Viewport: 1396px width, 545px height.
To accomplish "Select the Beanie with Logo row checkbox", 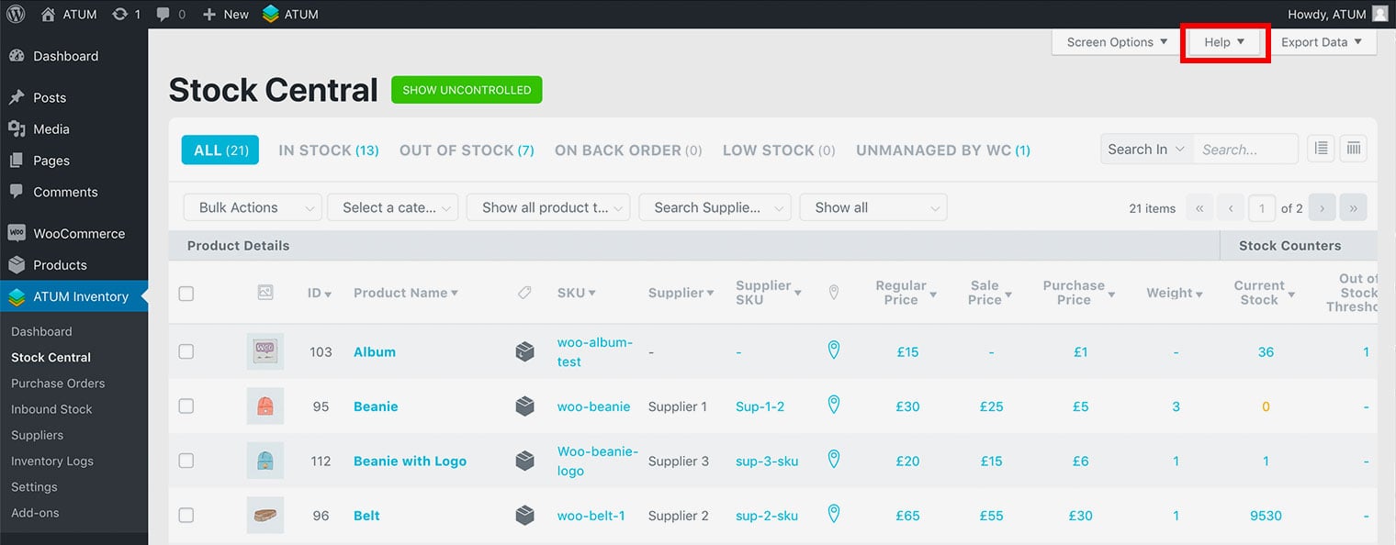I will (186, 461).
